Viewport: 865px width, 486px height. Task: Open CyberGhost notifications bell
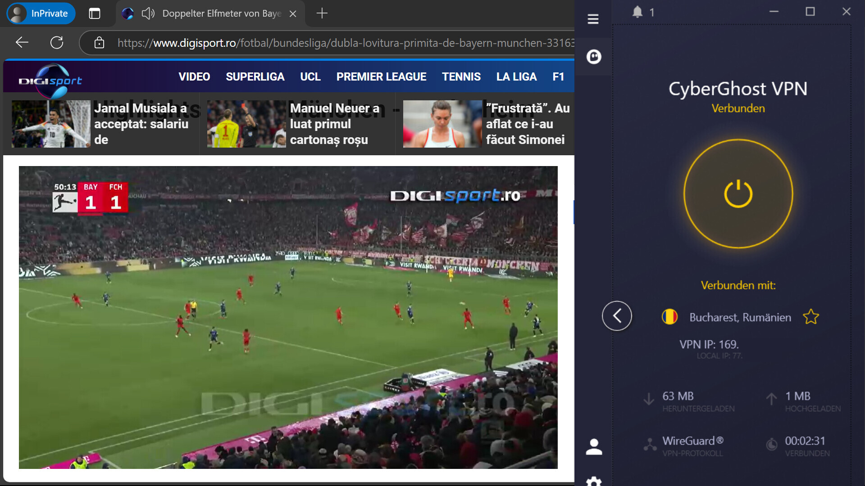[637, 12]
